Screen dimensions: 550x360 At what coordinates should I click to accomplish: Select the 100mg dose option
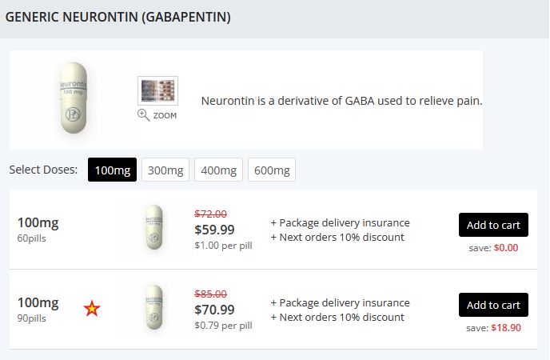111,170
